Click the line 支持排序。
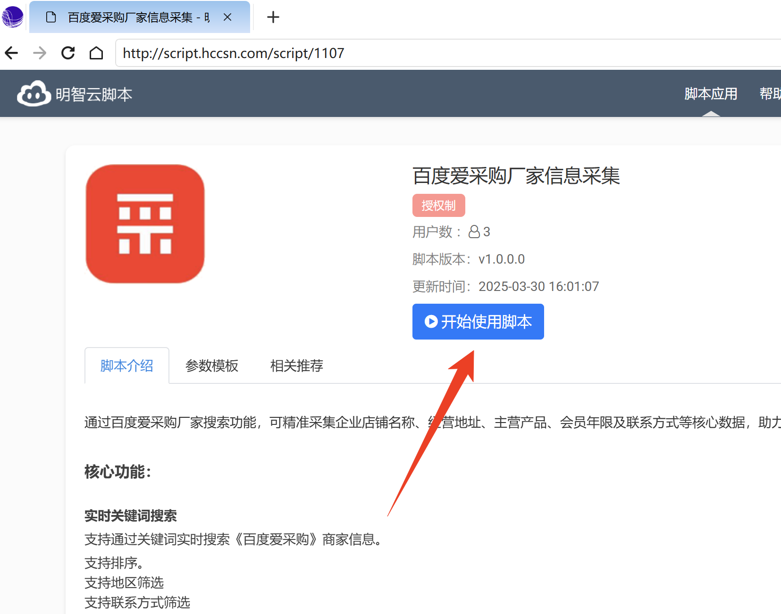Image resolution: width=781 pixels, height=614 pixels. point(114,563)
